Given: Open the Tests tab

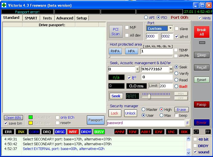Looking at the screenshot, I should (x=47, y=18).
